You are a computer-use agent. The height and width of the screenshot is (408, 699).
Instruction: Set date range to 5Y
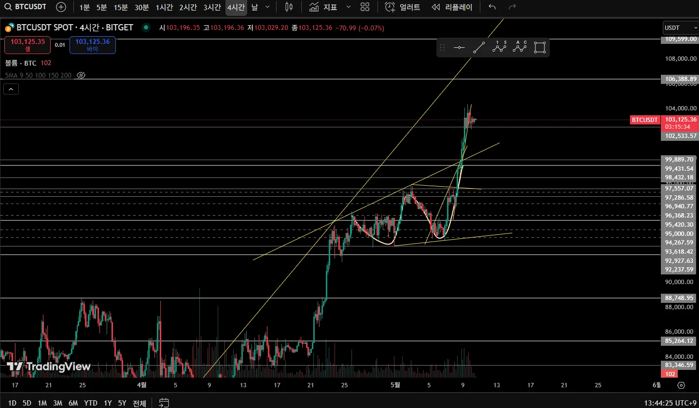click(x=122, y=403)
